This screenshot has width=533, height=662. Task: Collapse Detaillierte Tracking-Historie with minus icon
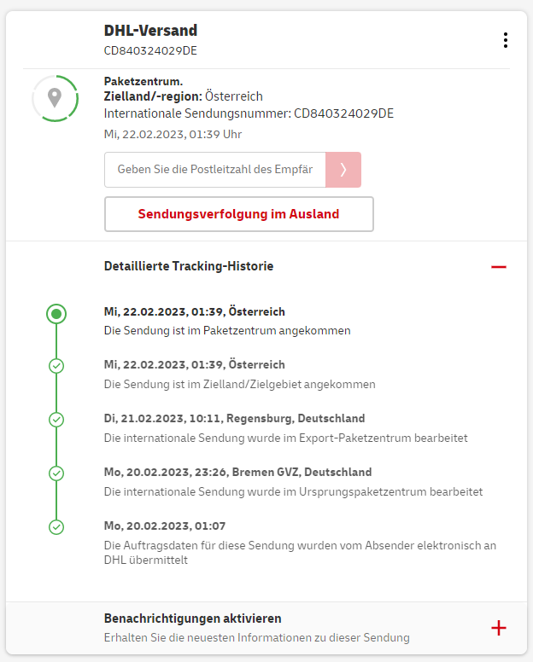pos(499,267)
